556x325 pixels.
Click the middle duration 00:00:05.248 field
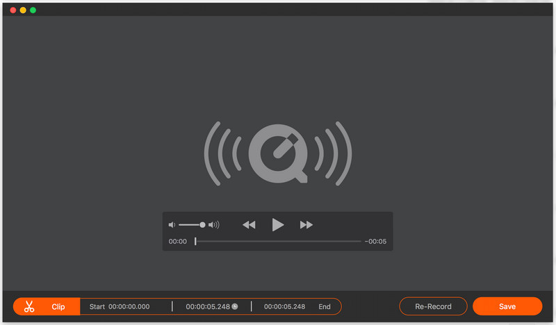tap(208, 306)
